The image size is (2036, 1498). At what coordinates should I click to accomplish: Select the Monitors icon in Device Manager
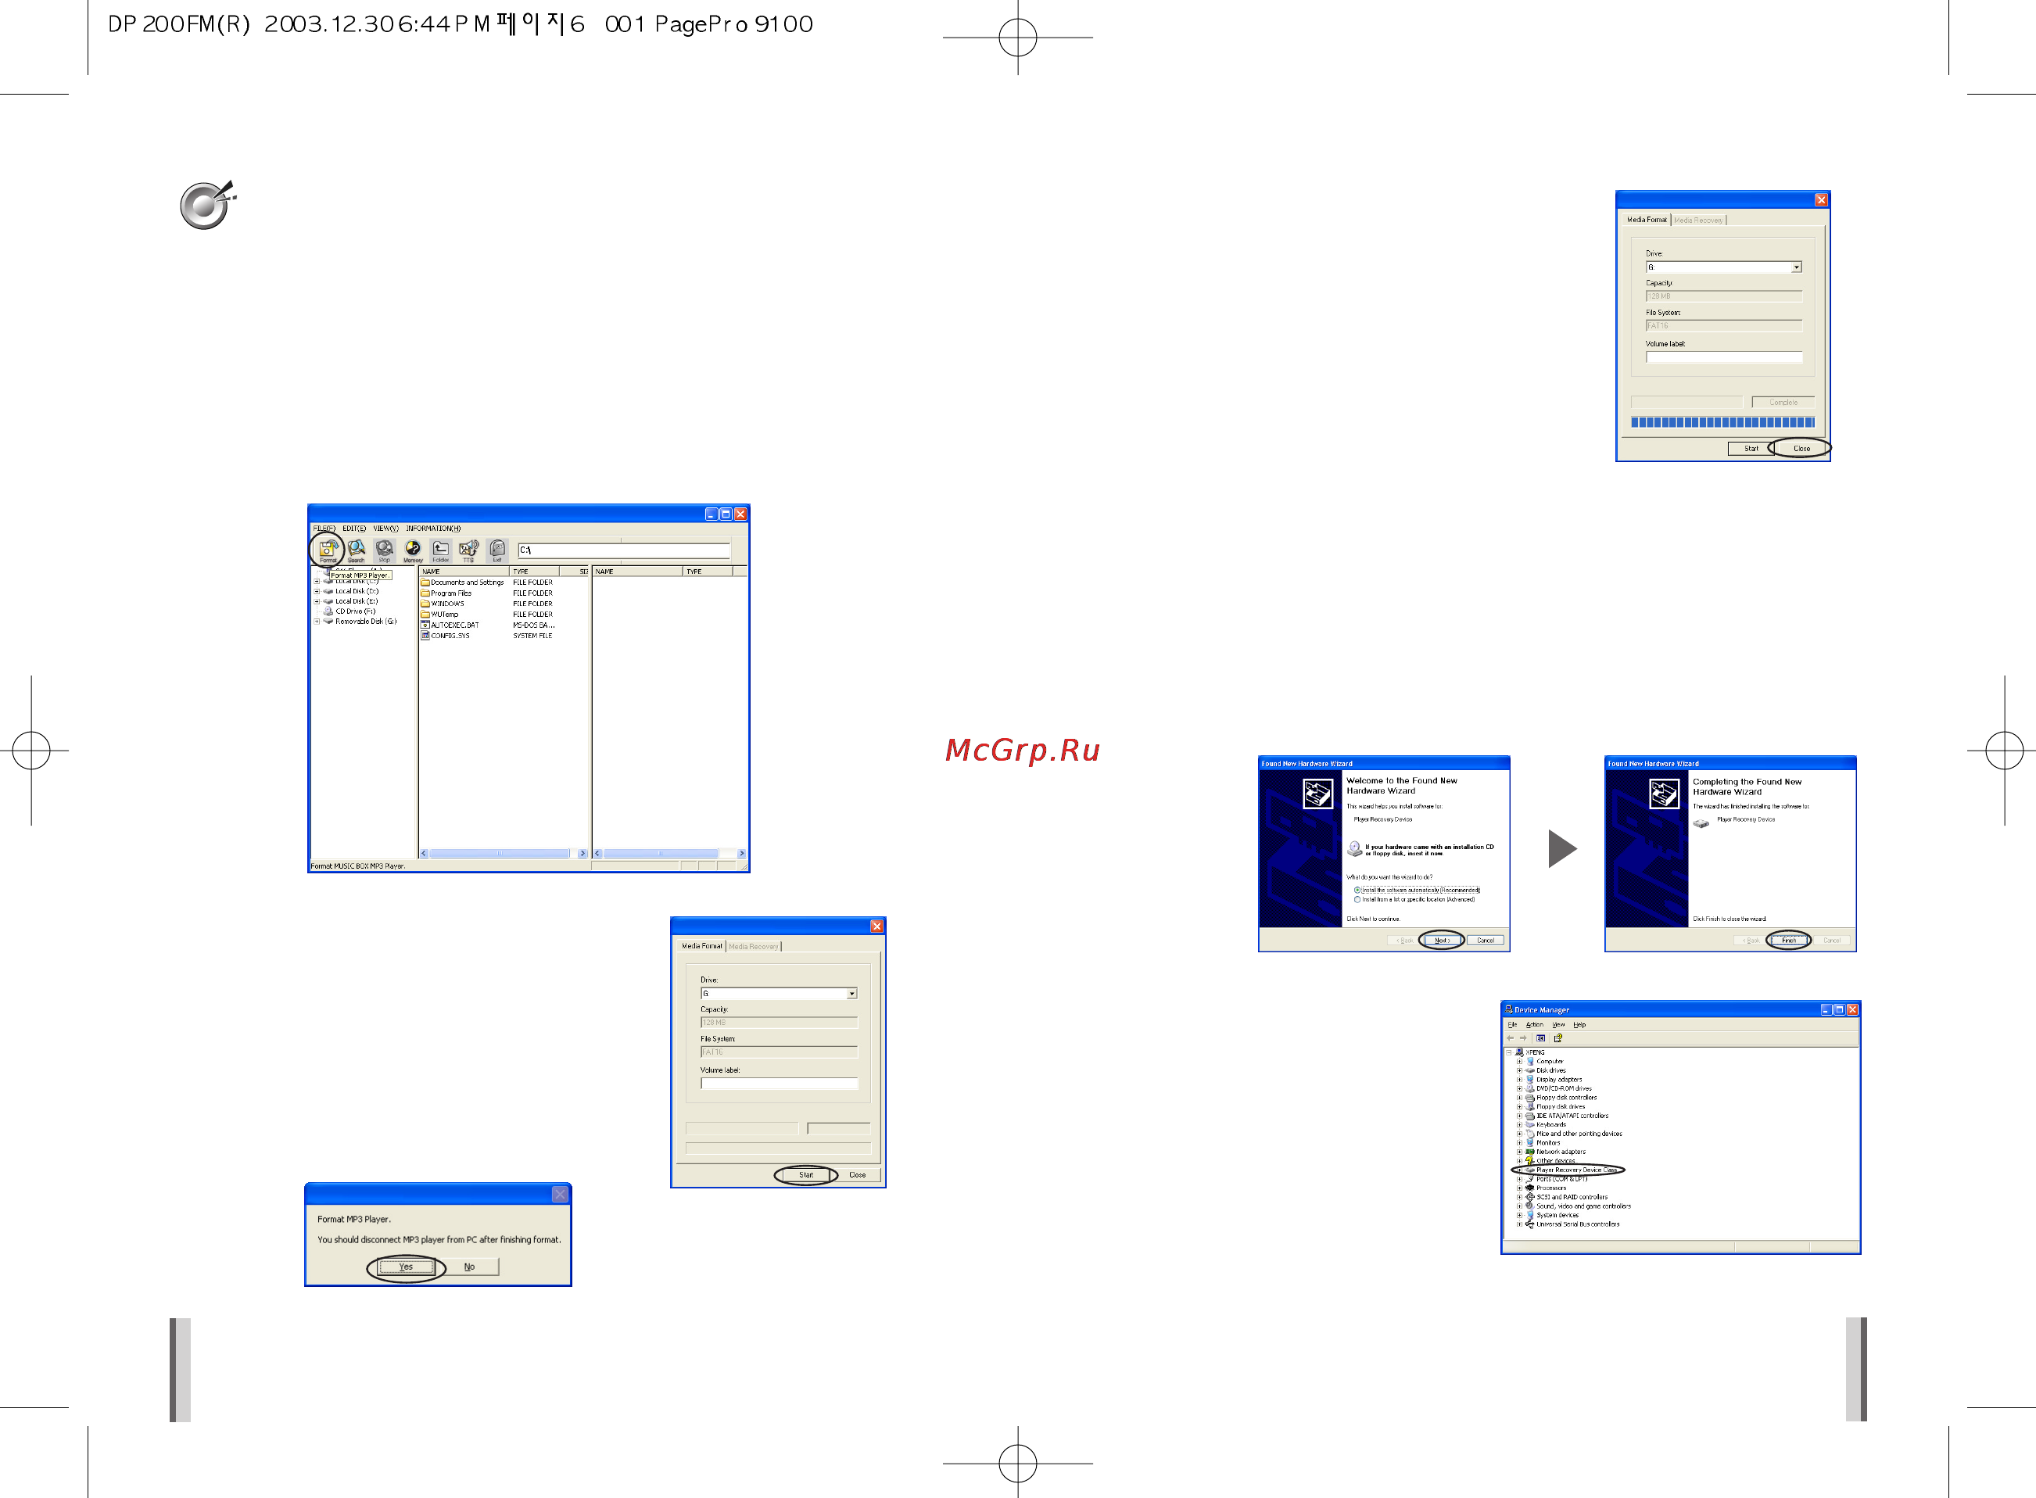point(1530,1142)
